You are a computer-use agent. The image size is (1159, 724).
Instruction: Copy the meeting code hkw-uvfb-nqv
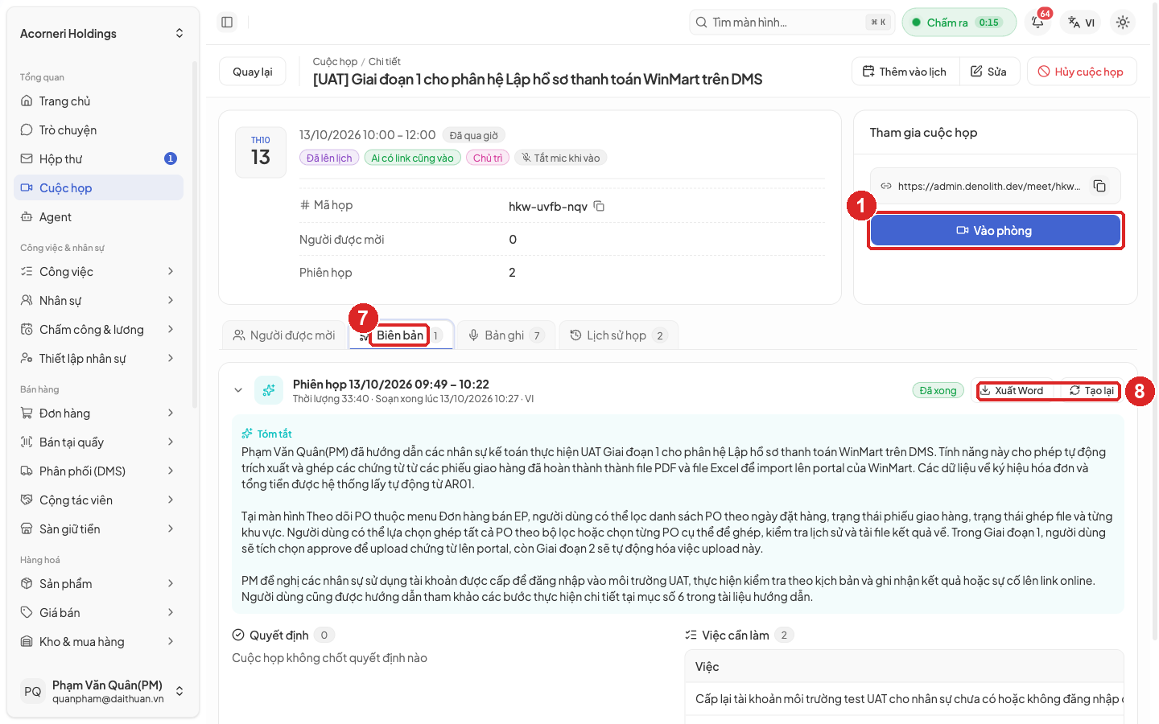599,207
